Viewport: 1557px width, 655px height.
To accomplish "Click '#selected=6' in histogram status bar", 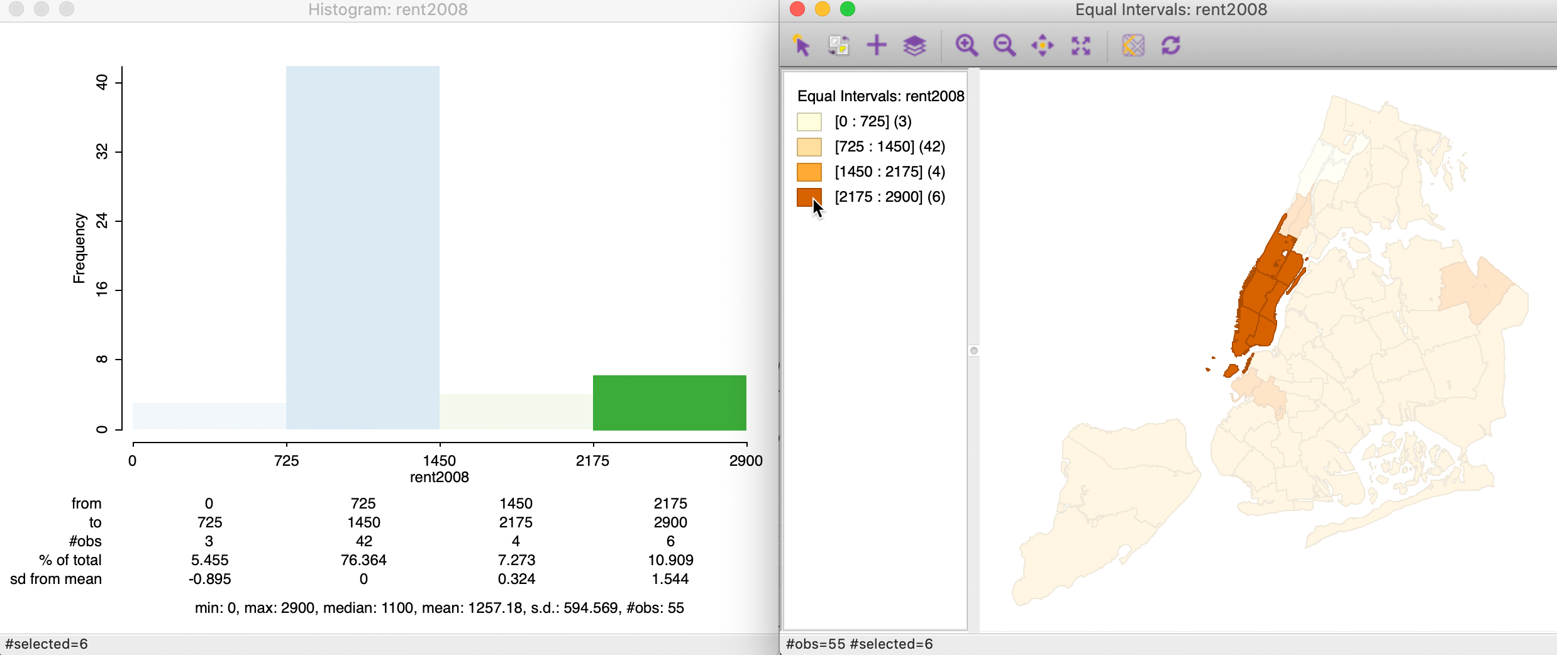I will pos(47,644).
